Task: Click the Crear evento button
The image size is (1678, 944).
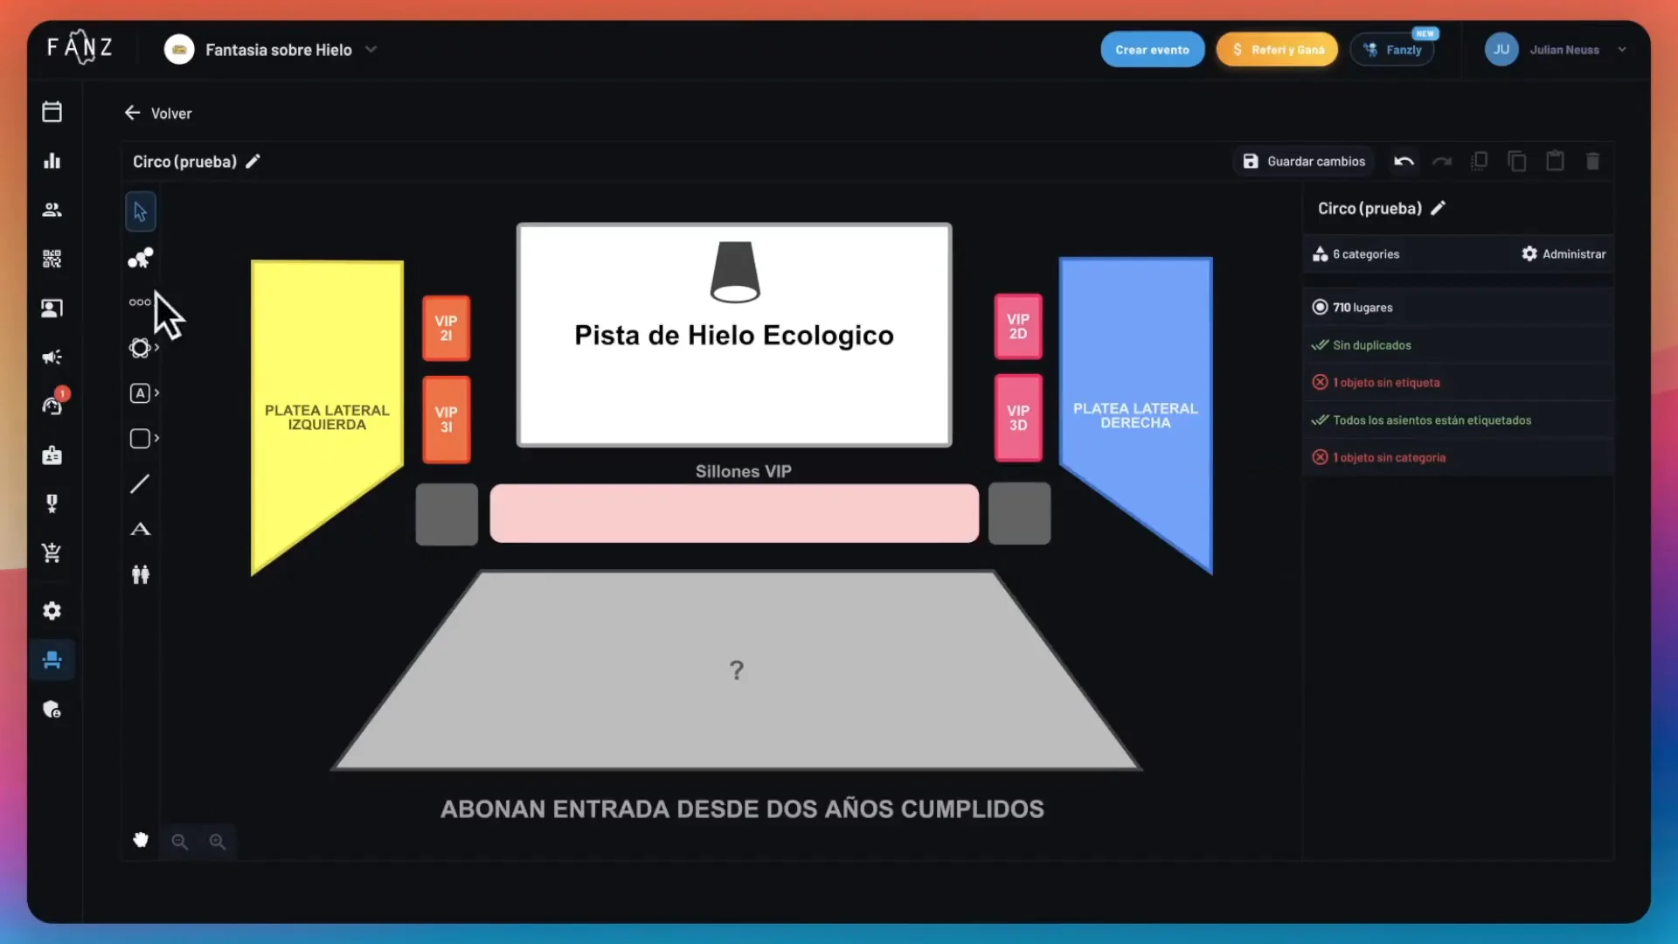Action: (1152, 50)
